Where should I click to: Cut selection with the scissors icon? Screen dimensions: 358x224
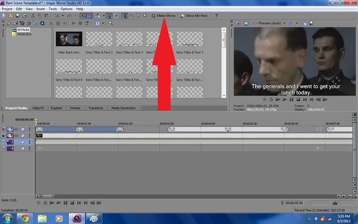point(33,16)
